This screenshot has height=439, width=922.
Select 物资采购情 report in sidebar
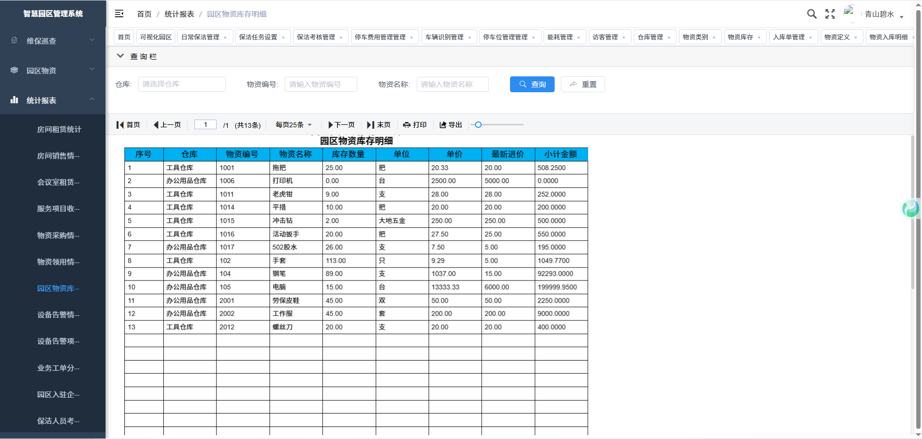(58, 235)
